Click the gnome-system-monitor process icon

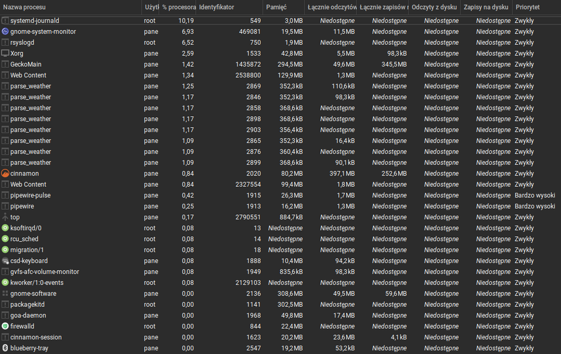pyautogui.click(x=5, y=31)
